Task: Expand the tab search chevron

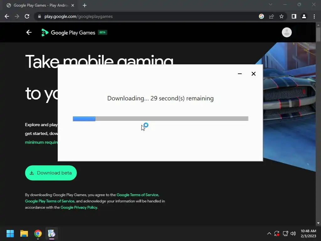Action: pyautogui.click(x=271, y=4)
